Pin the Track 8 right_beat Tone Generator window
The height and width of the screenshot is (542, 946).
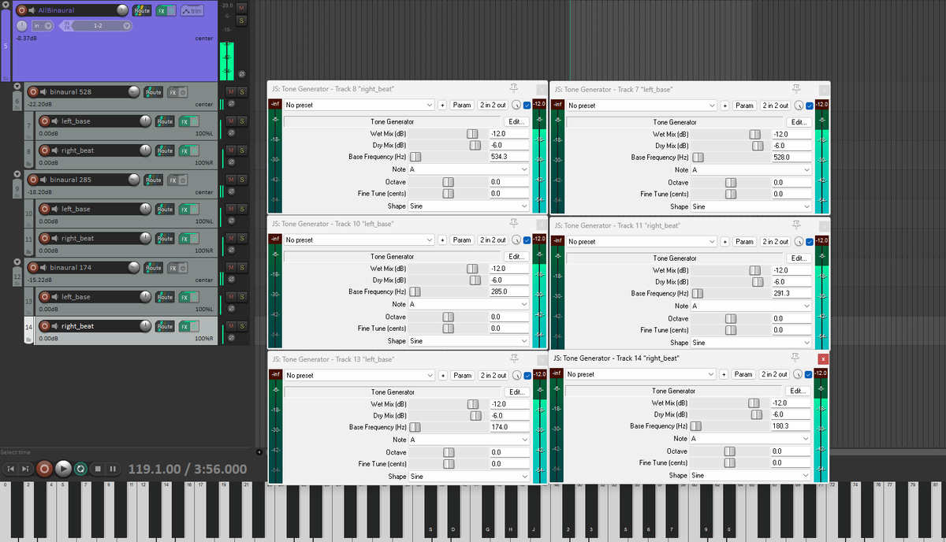tap(514, 89)
